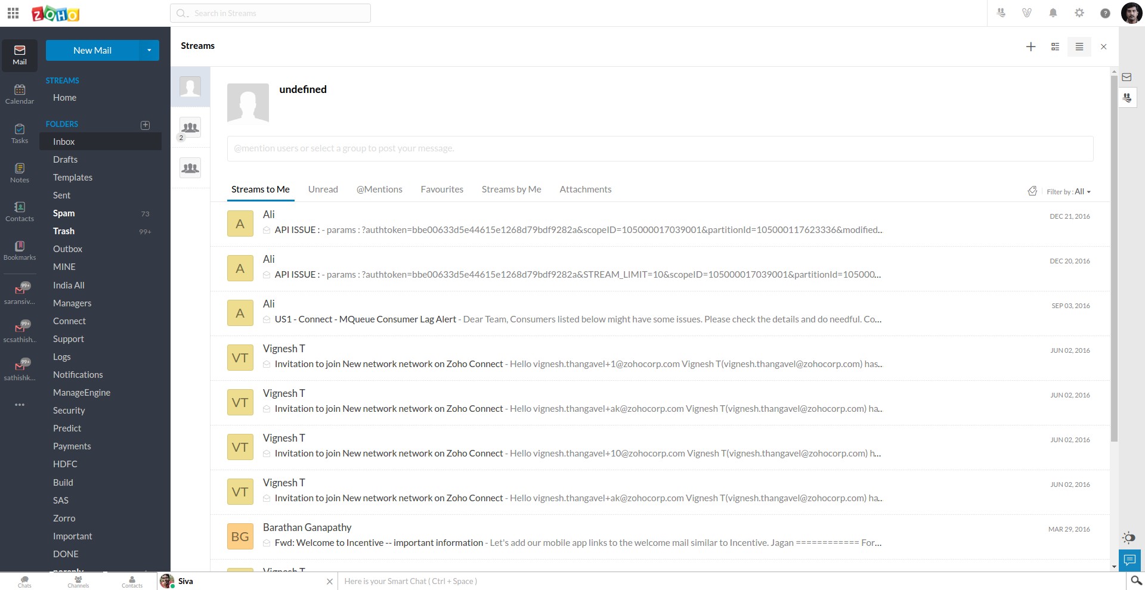Switch to sathishk mail account
The width and height of the screenshot is (1145, 590).
click(20, 369)
